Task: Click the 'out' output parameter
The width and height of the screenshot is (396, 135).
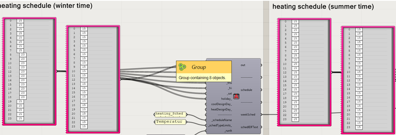Action: [243, 65]
